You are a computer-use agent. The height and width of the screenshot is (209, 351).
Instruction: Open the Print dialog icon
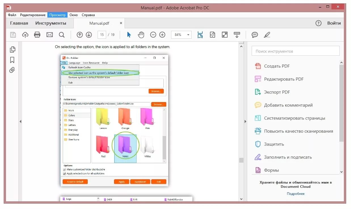click(37, 35)
